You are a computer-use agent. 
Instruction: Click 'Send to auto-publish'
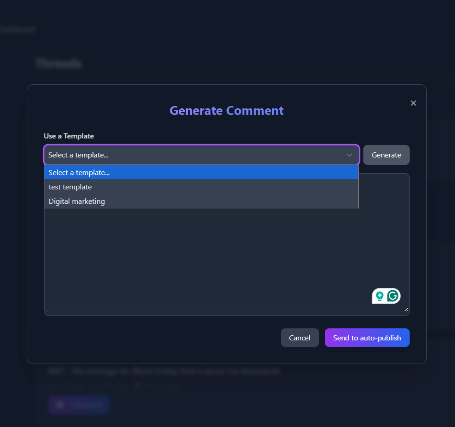coord(367,338)
